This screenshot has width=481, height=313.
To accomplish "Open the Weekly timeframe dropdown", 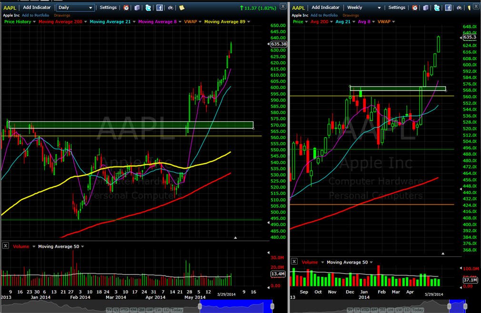I will pyautogui.click(x=364, y=8).
